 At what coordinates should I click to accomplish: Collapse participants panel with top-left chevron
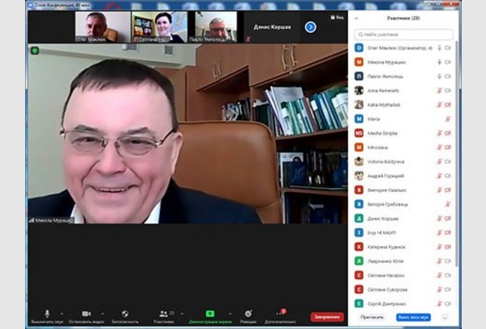[x=356, y=19]
